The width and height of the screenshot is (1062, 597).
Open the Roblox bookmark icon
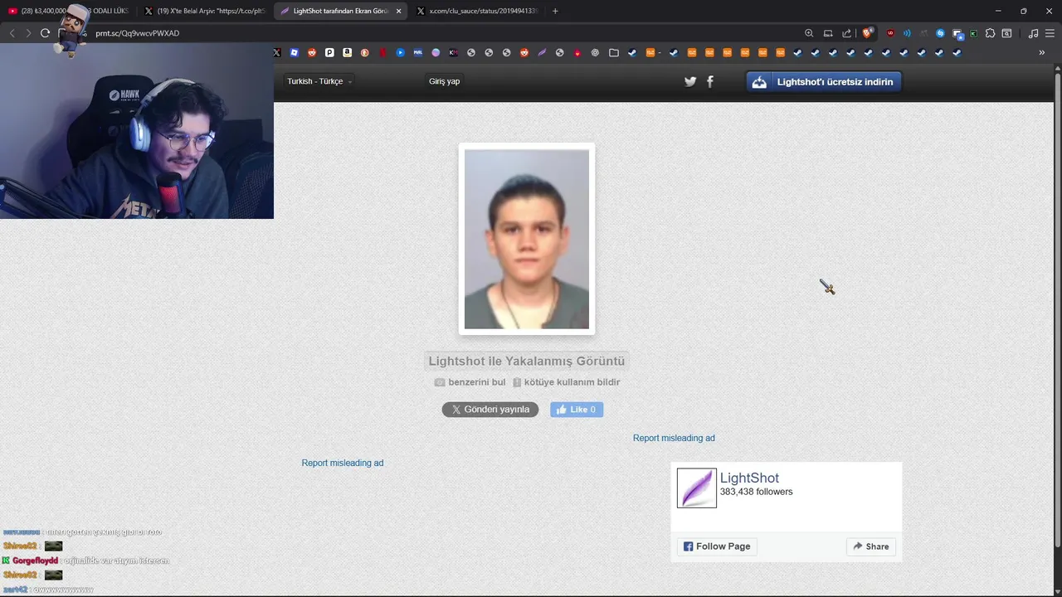(294, 52)
